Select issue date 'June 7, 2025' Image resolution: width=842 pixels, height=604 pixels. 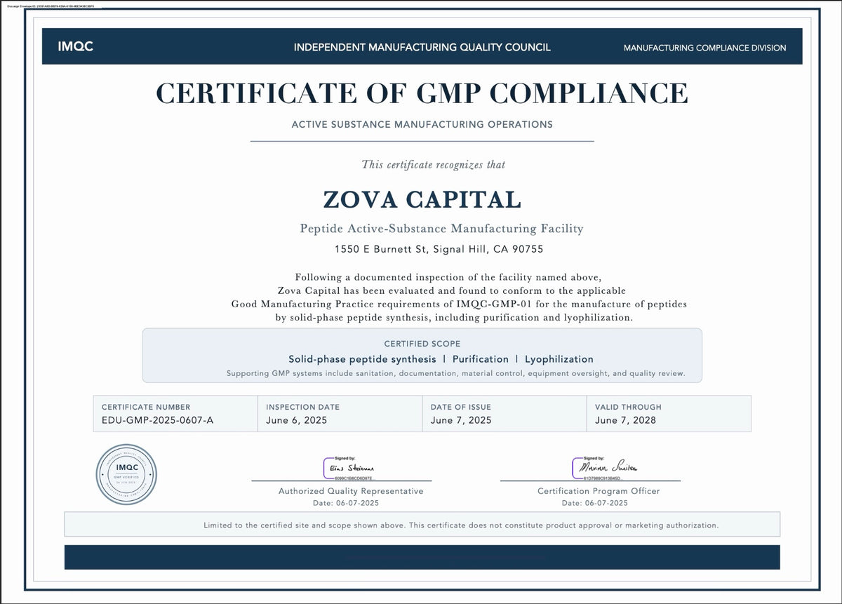461,420
